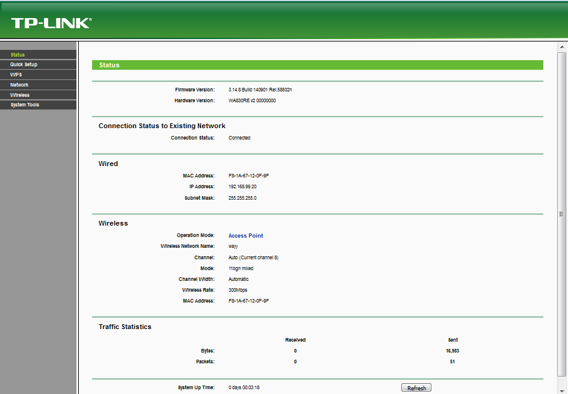Click the scrollbar thumb
568x394 pixels.
coord(561,214)
